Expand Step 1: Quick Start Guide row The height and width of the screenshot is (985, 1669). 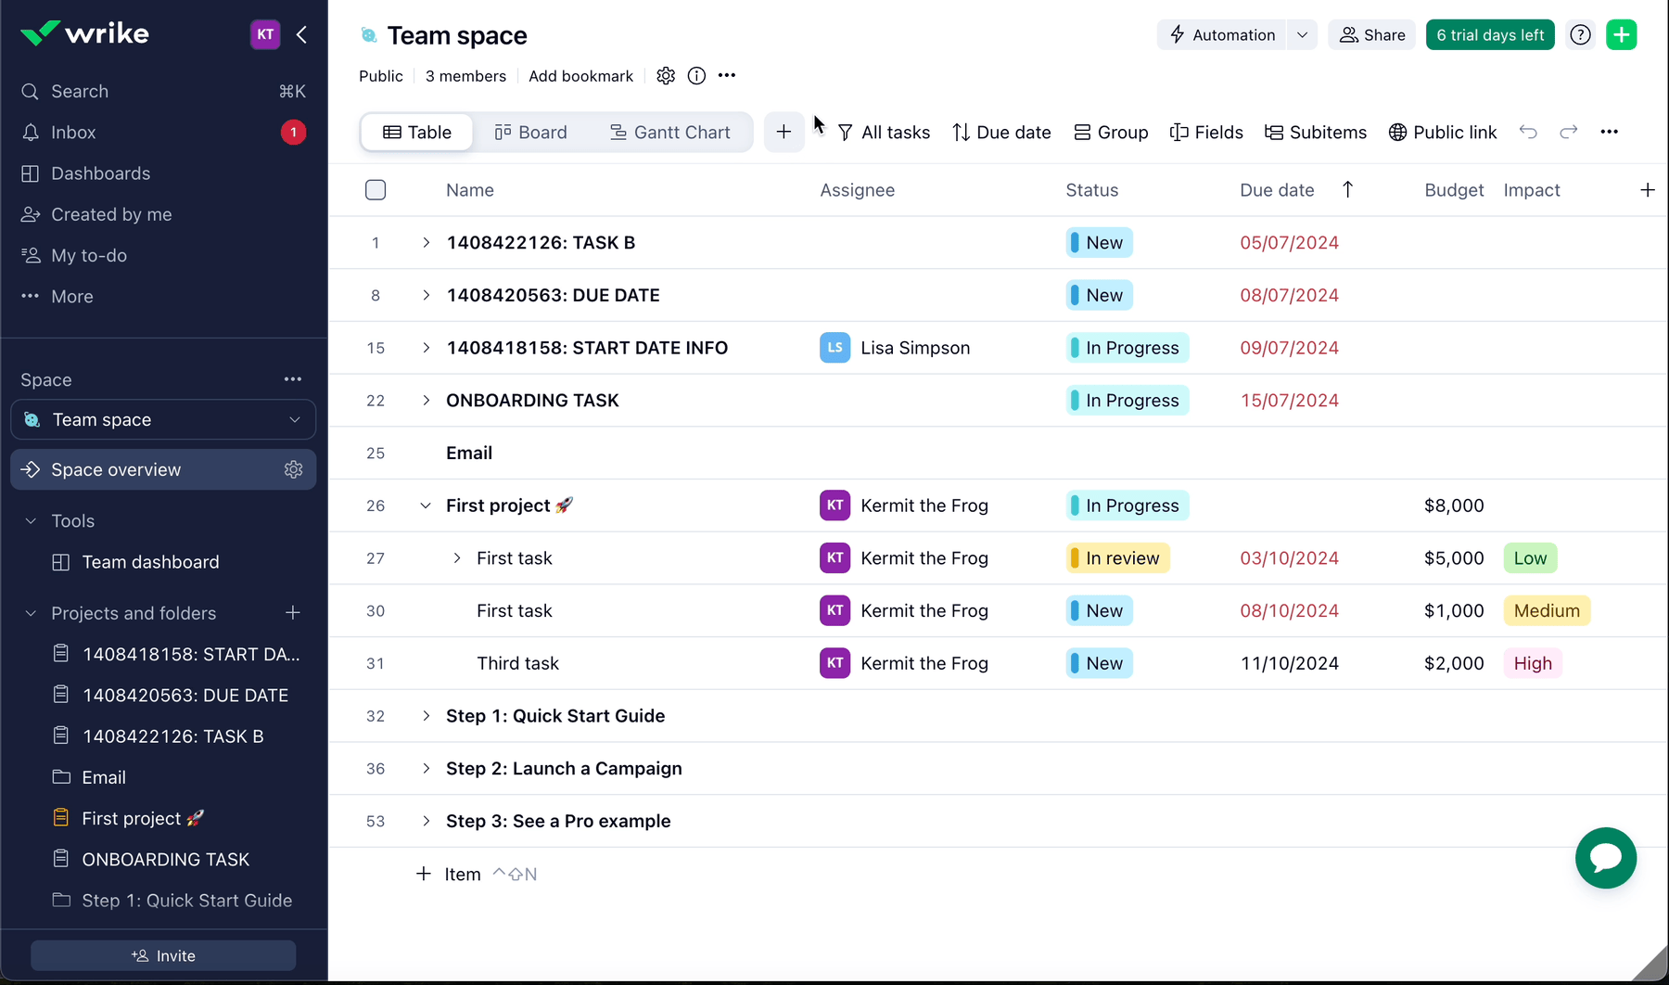[426, 716]
